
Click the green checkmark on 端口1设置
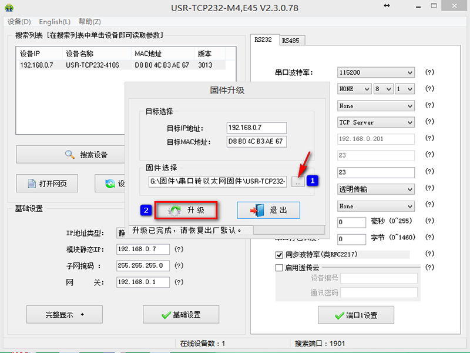coord(339,315)
